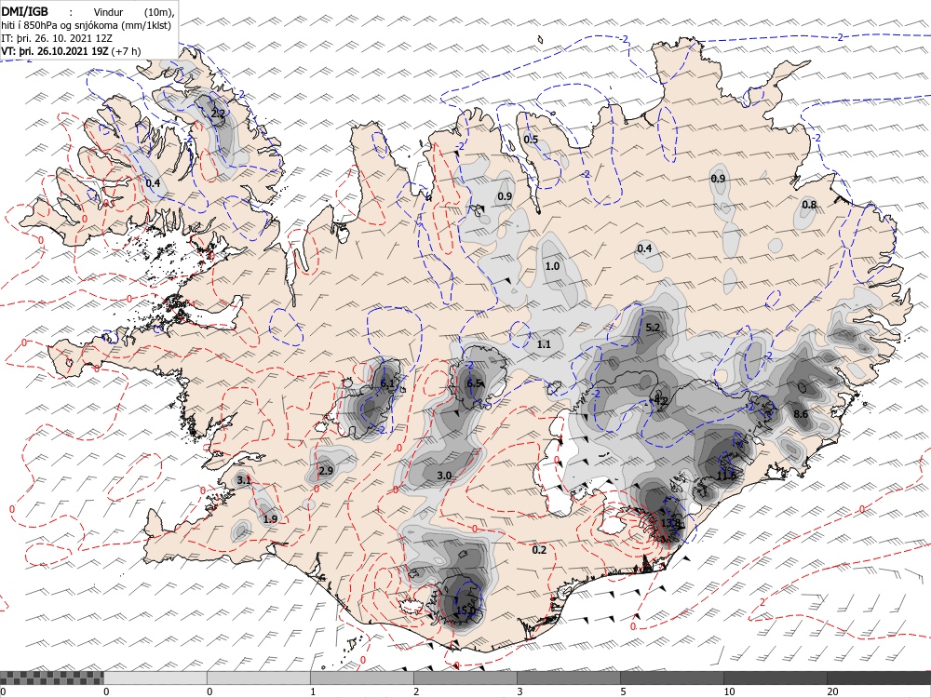The image size is (931, 698).
Task: Click the darkest legend swatch above 20
Action: coord(879,678)
